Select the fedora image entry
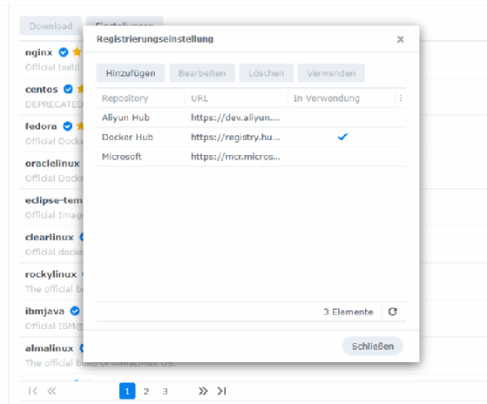The height and width of the screenshot is (404, 487). [x=51, y=133]
